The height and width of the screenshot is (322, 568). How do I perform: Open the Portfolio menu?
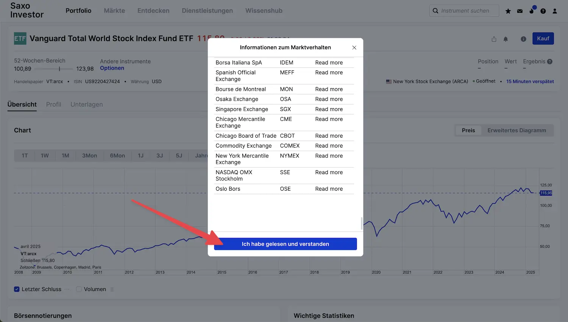tap(78, 11)
